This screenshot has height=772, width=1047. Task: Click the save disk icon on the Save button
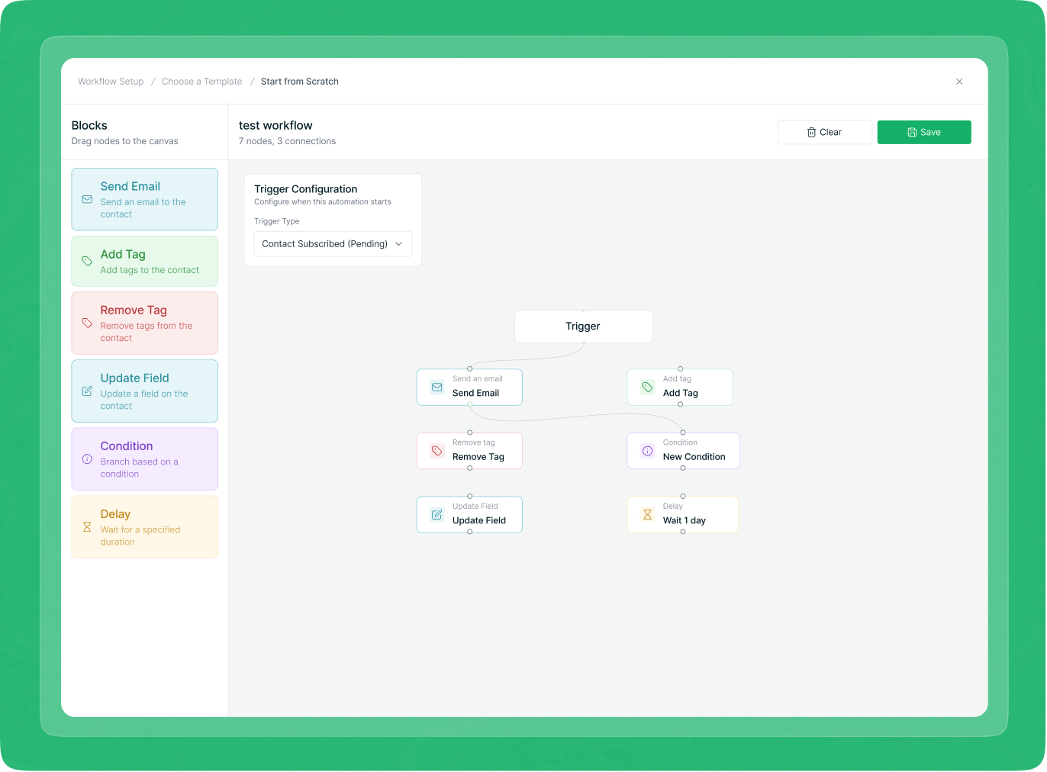pos(913,132)
